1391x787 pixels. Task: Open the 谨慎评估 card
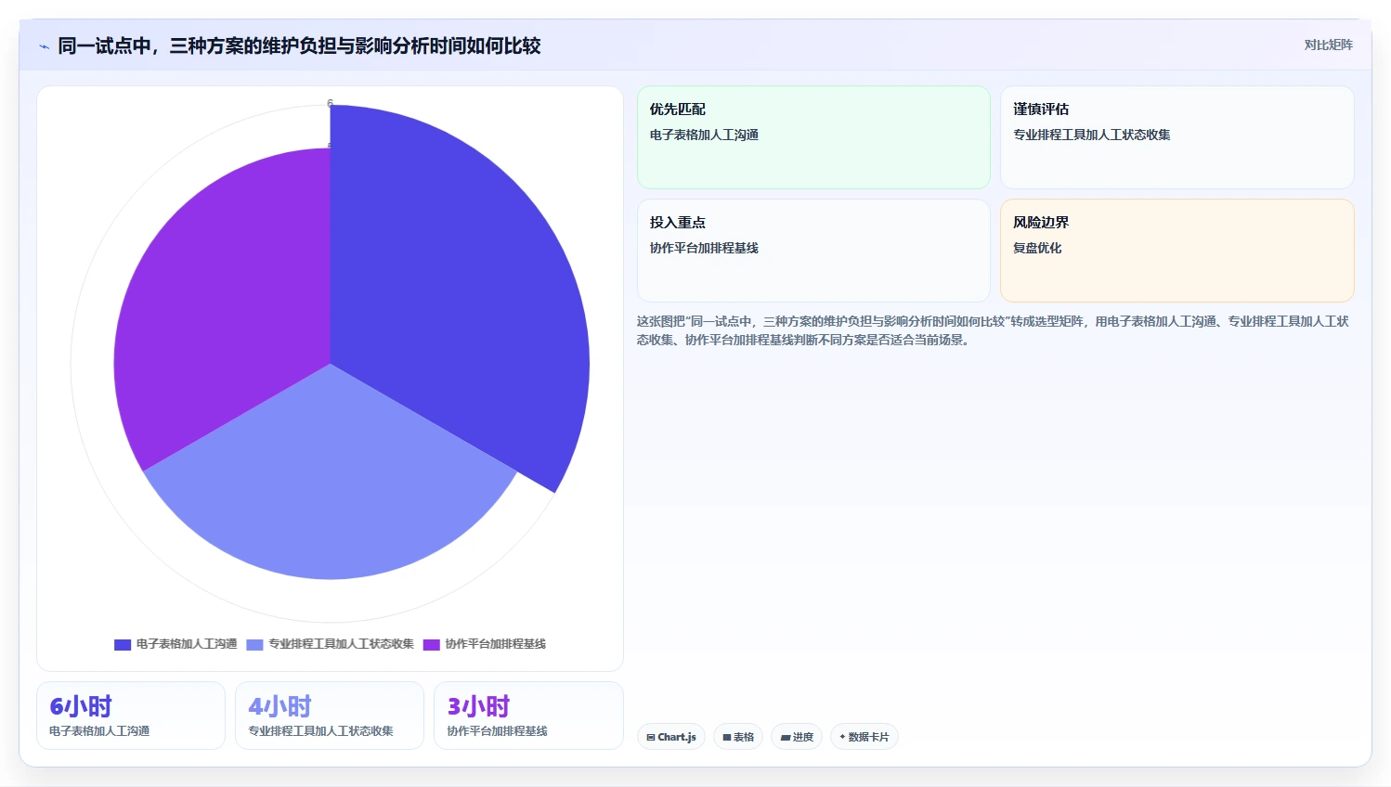click(x=1176, y=137)
